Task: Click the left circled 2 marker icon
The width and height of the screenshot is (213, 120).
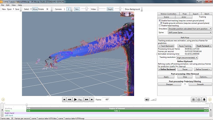Action: [x=3, y=100]
